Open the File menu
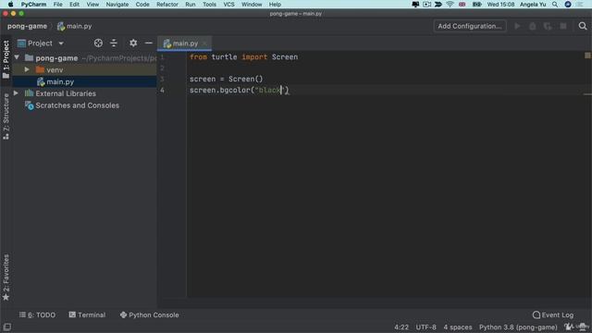The image size is (592, 333). pos(57,5)
